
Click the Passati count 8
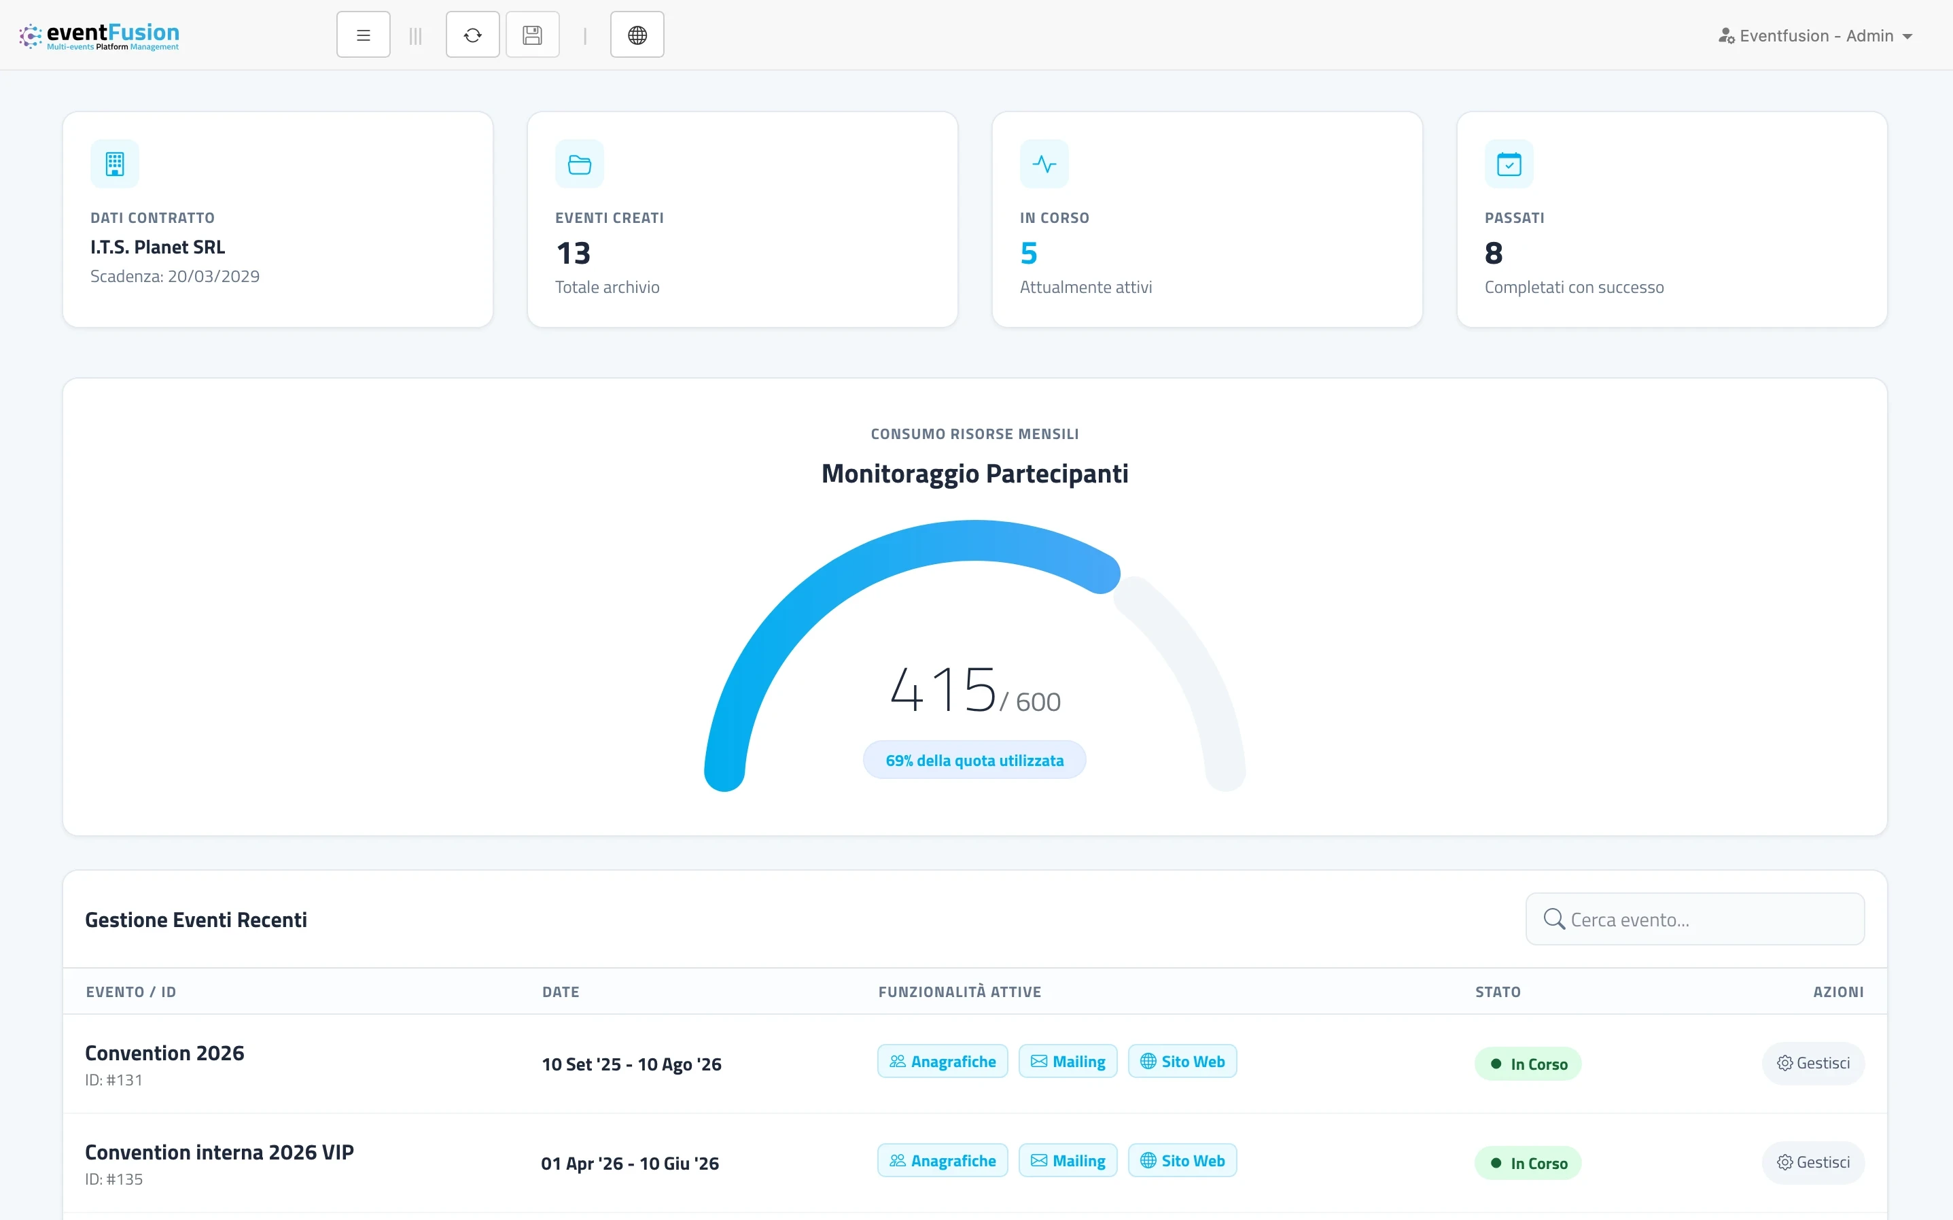(x=1493, y=254)
